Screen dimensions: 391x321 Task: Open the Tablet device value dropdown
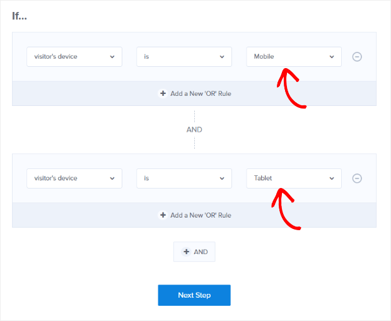(293, 178)
